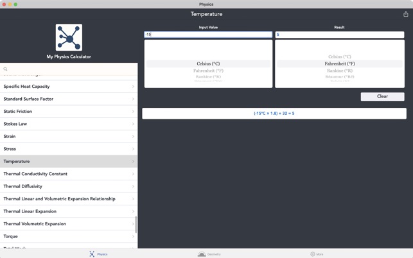Click the share icon in the header

[x=406, y=14]
